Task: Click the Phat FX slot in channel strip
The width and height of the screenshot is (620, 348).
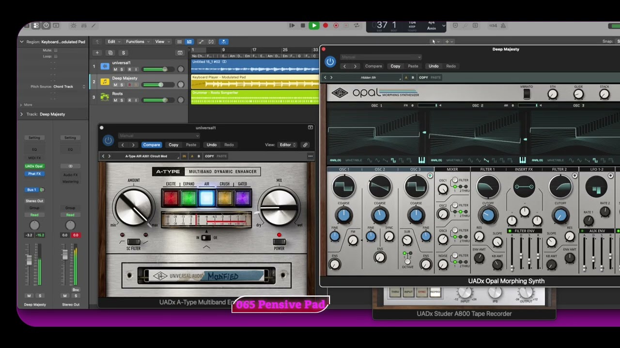Action: pos(34,174)
